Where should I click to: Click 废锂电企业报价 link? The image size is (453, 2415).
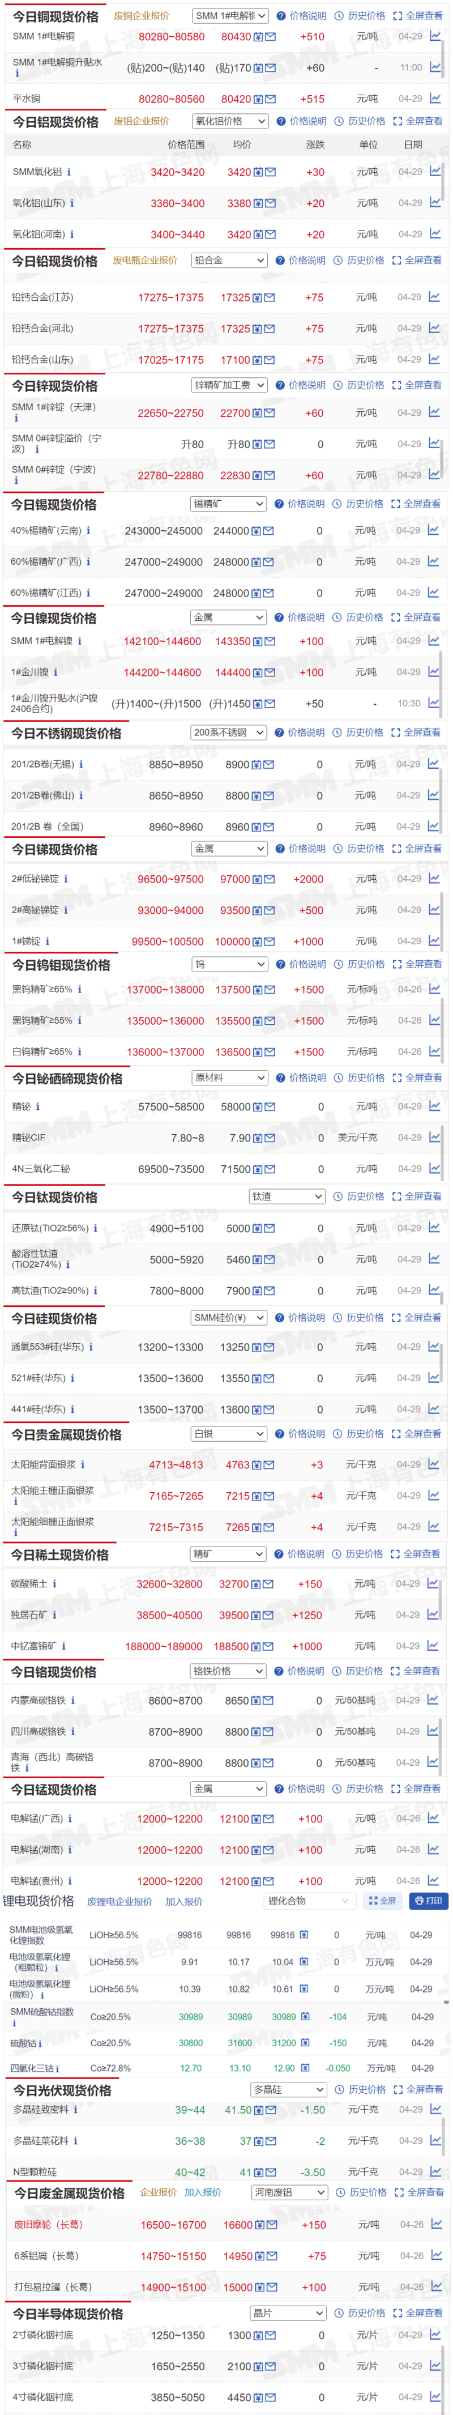pyautogui.click(x=119, y=1901)
